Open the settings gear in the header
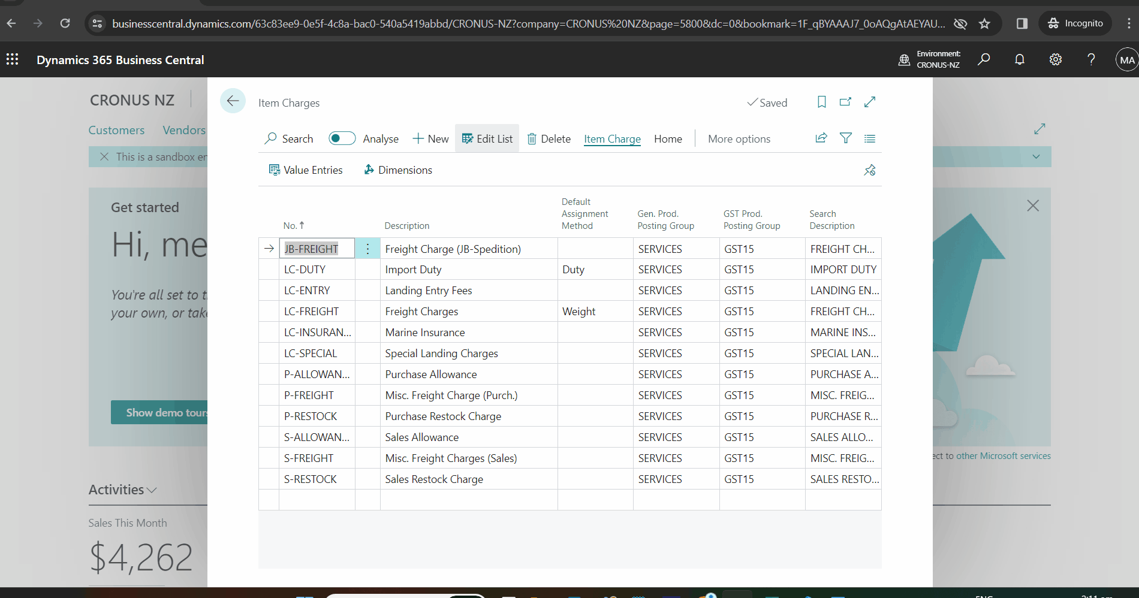 tap(1056, 59)
